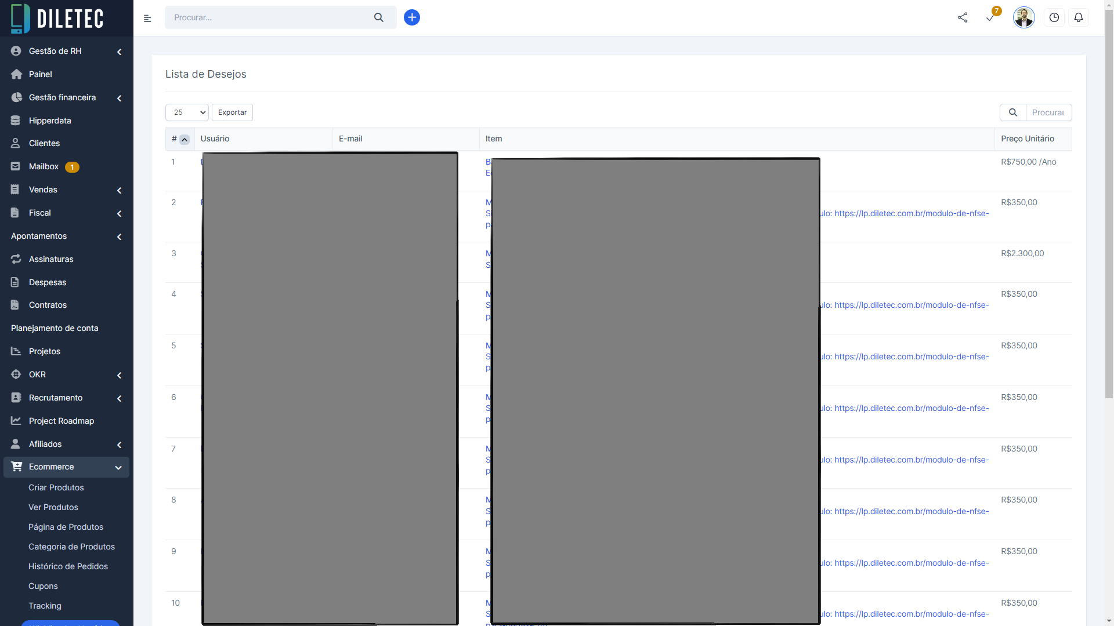The height and width of the screenshot is (626, 1114).
Task: Open the Mailbox menu item
Action: point(44,166)
